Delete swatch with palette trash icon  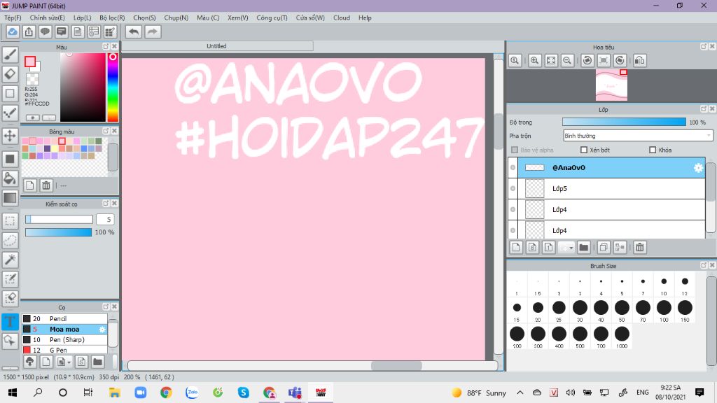click(46, 185)
